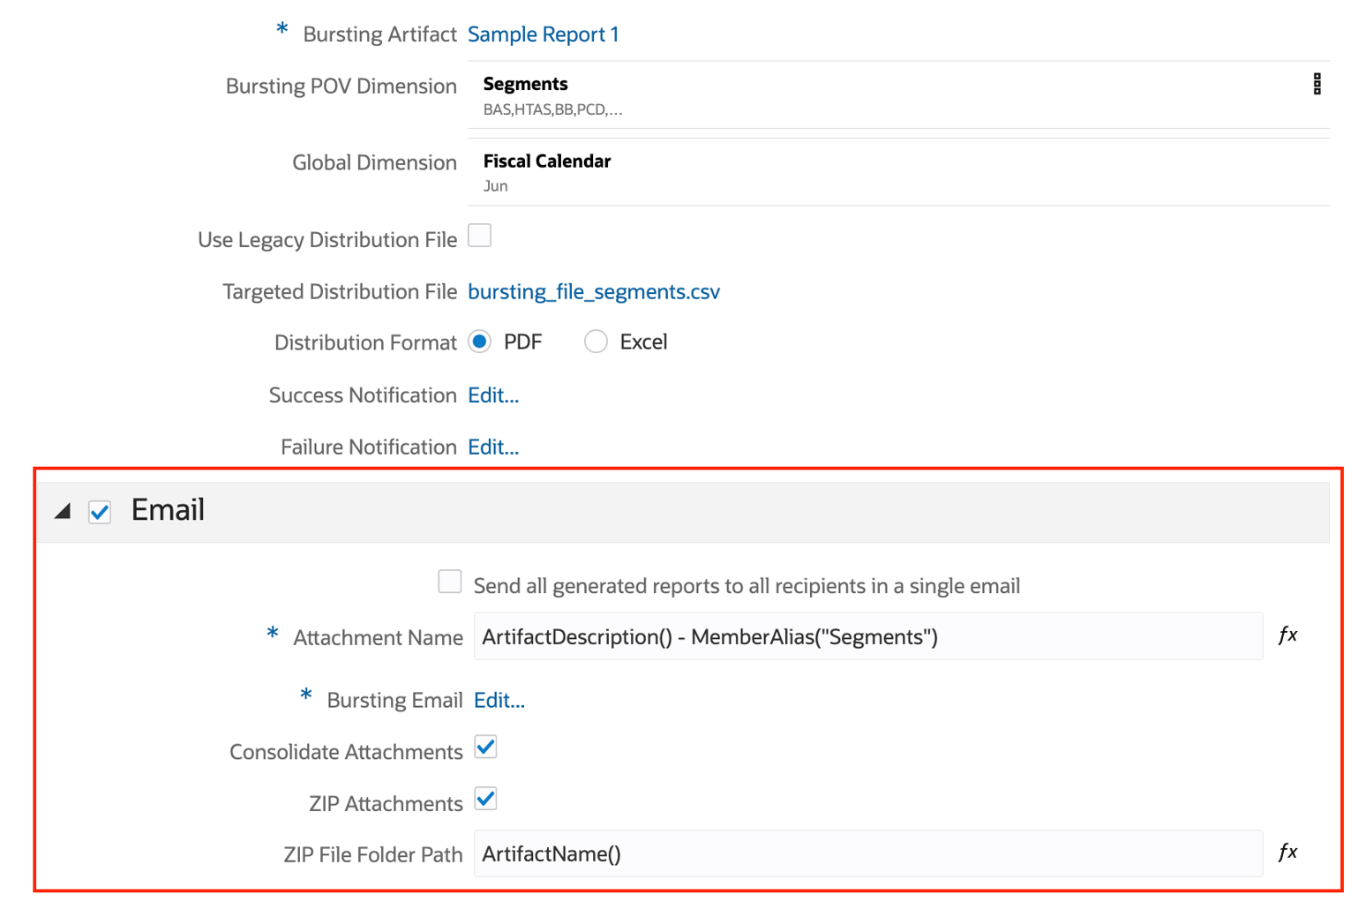
Task: Toggle the Email section checkbox
Action: pyautogui.click(x=100, y=512)
